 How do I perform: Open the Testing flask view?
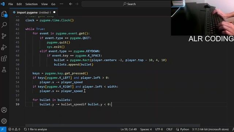(x=4, y=70)
